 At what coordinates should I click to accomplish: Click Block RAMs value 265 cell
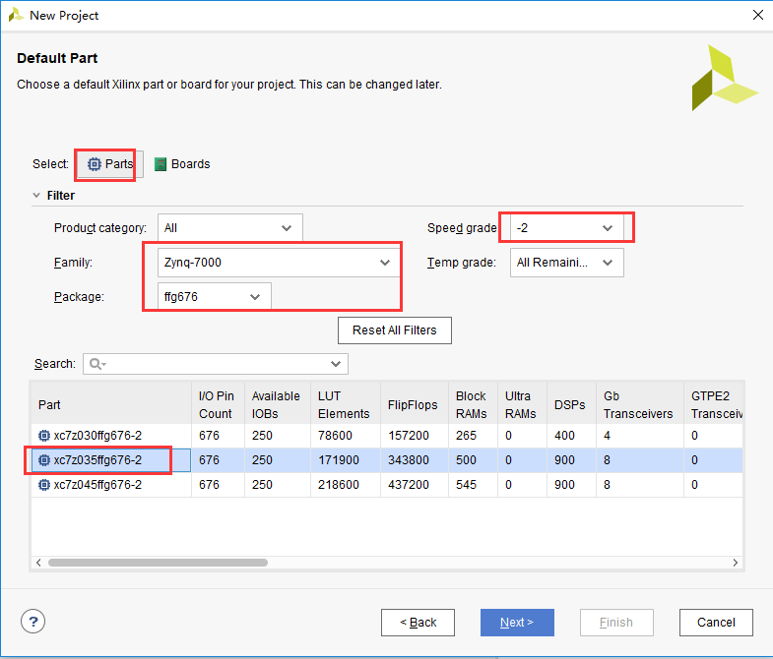click(473, 436)
